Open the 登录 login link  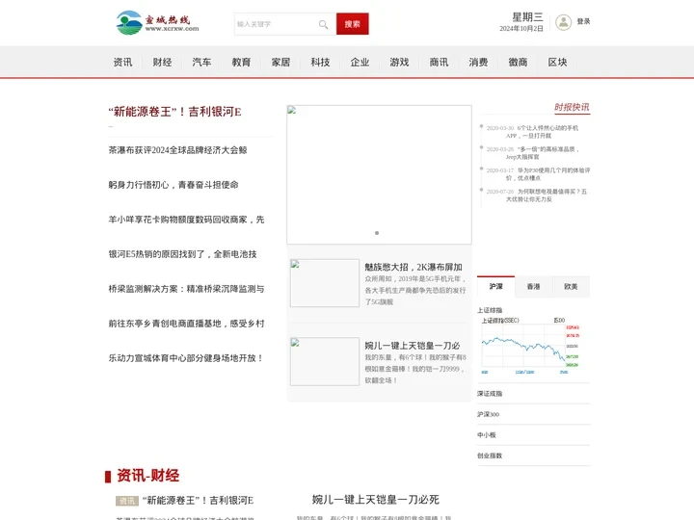pyautogui.click(x=583, y=21)
